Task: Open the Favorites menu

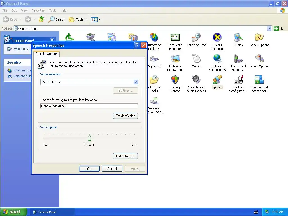Action: pyautogui.click(x=38, y=10)
